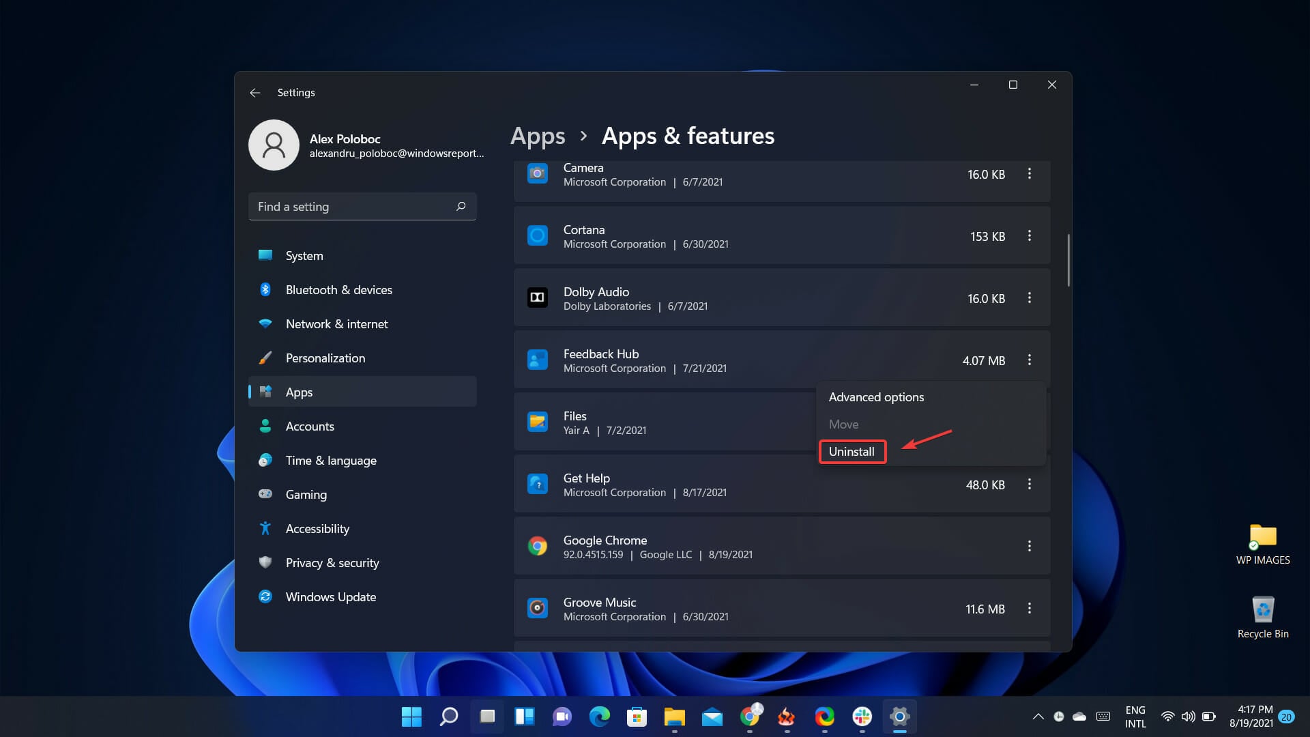This screenshot has width=1310, height=737.
Task: Open Privacy & security settings
Action: 332,562
